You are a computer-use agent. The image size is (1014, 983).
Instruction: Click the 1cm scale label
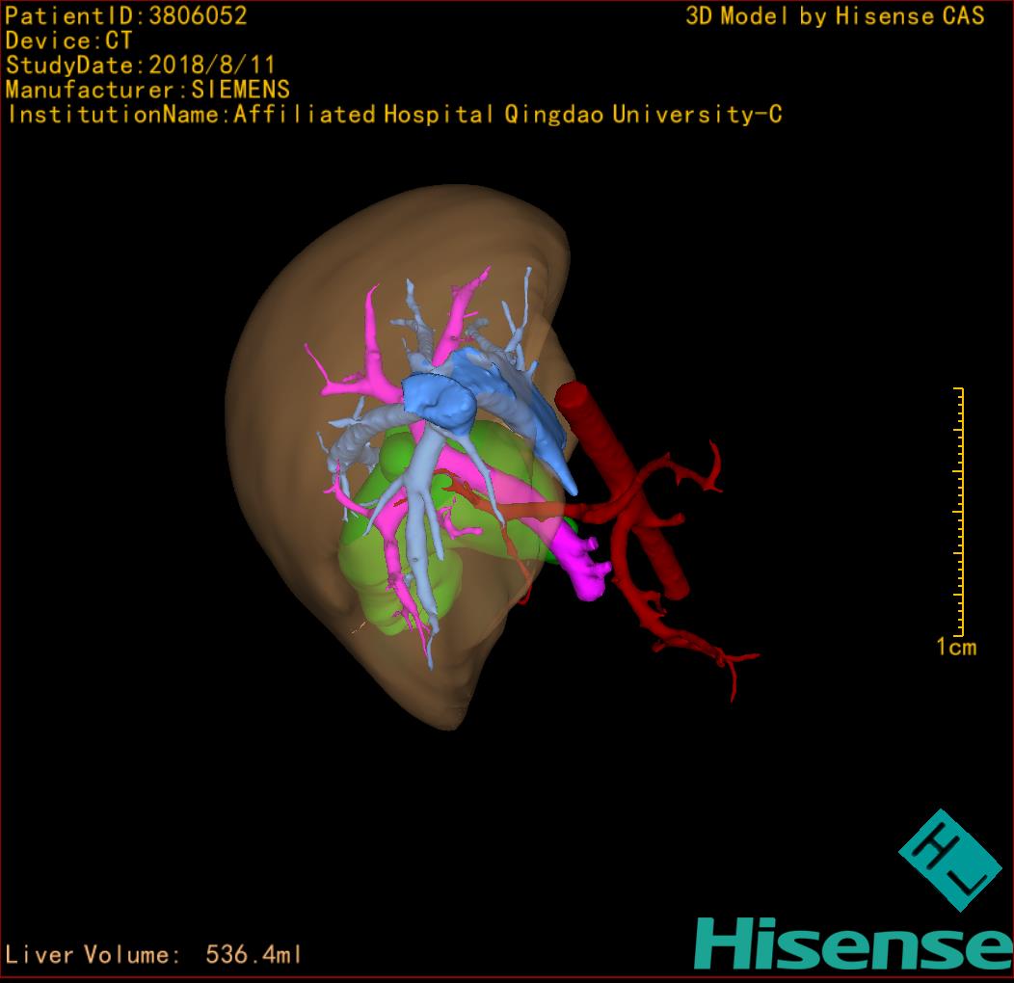point(955,647)
